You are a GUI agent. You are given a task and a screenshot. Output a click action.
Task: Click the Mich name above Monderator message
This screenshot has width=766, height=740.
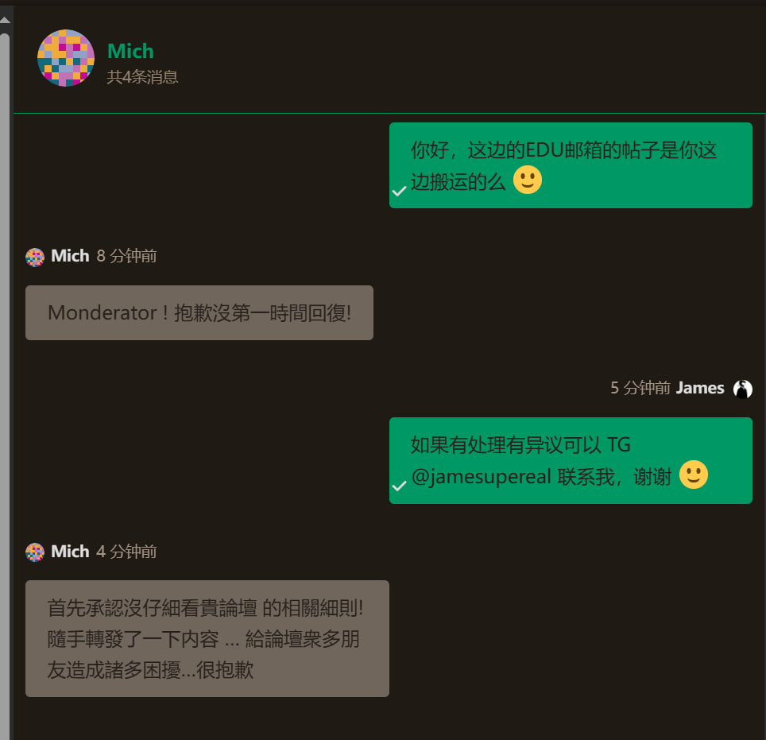70,256
